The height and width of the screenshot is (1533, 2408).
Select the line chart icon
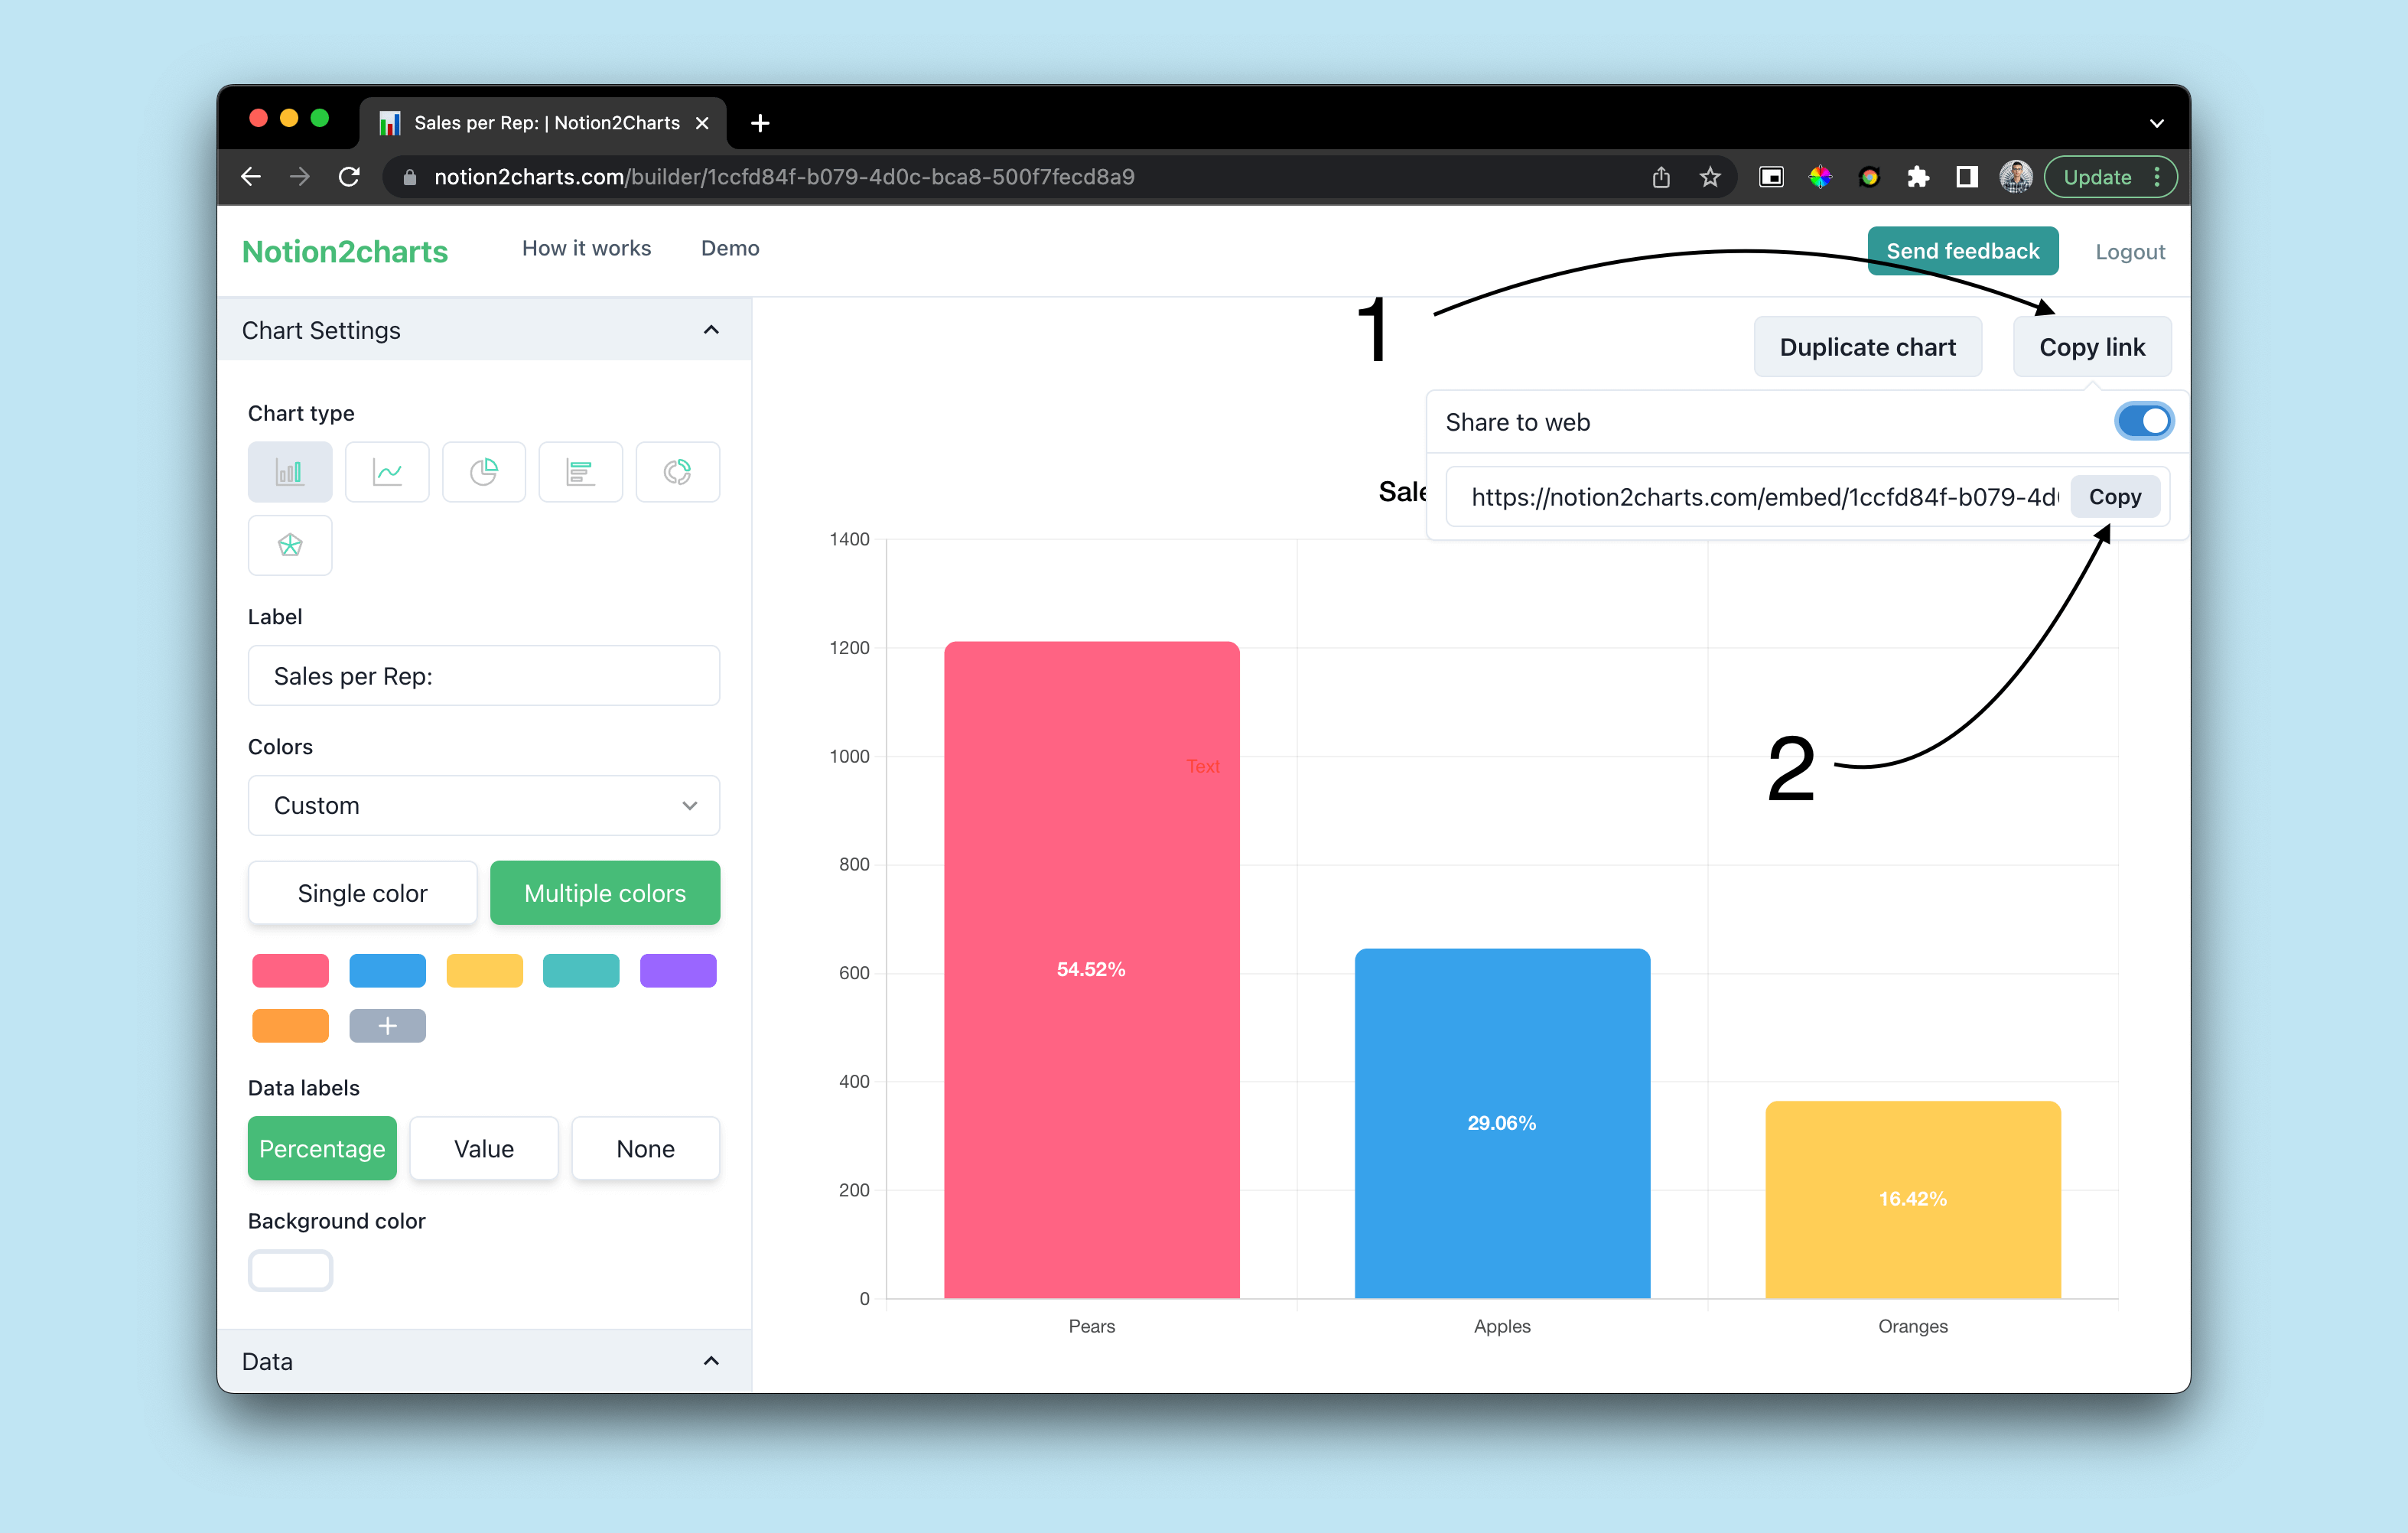388,472
